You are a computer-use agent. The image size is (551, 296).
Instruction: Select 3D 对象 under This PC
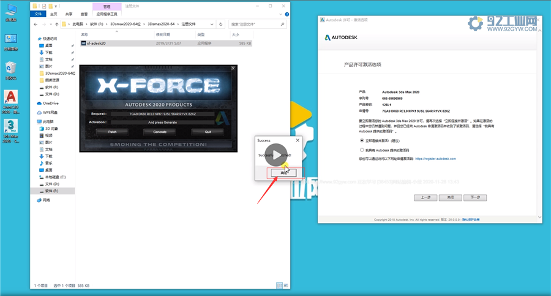pyautogui.click(x=51, y=129)
